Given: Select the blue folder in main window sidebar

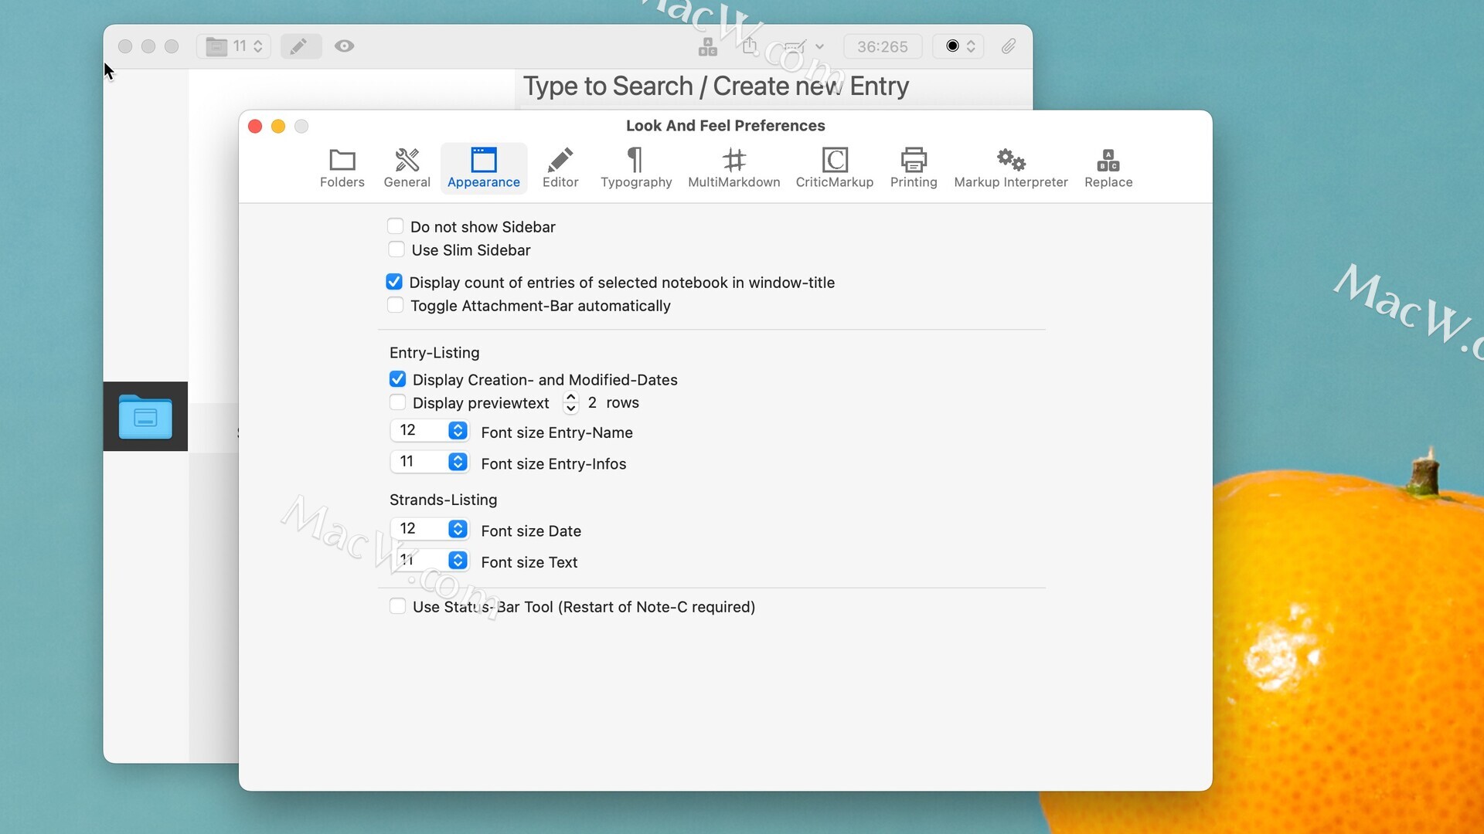Looking at the screenshot, I should click(x=145, y=416).
